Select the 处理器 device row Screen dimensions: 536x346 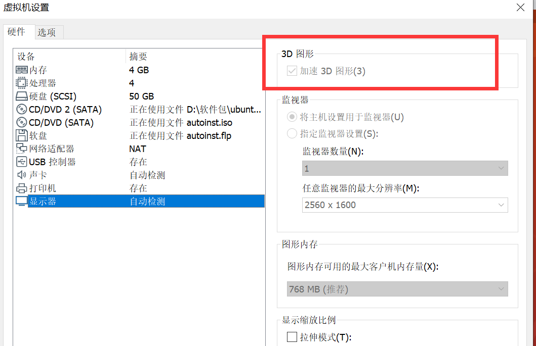click(x=140, y=83)
